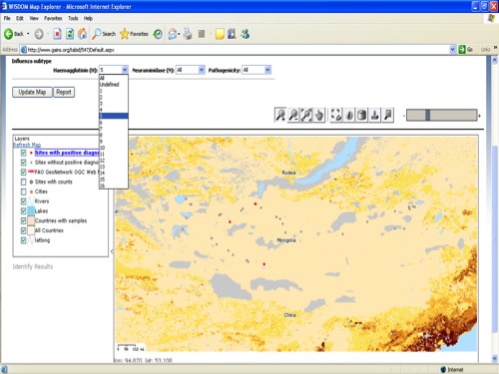499x374 pixels.
Task: Click the Refresh Map link
Action: click(27, 145)
